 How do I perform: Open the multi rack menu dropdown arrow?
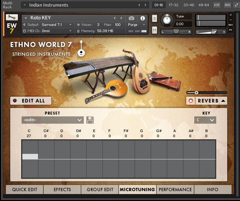click(x=25, y=5)
